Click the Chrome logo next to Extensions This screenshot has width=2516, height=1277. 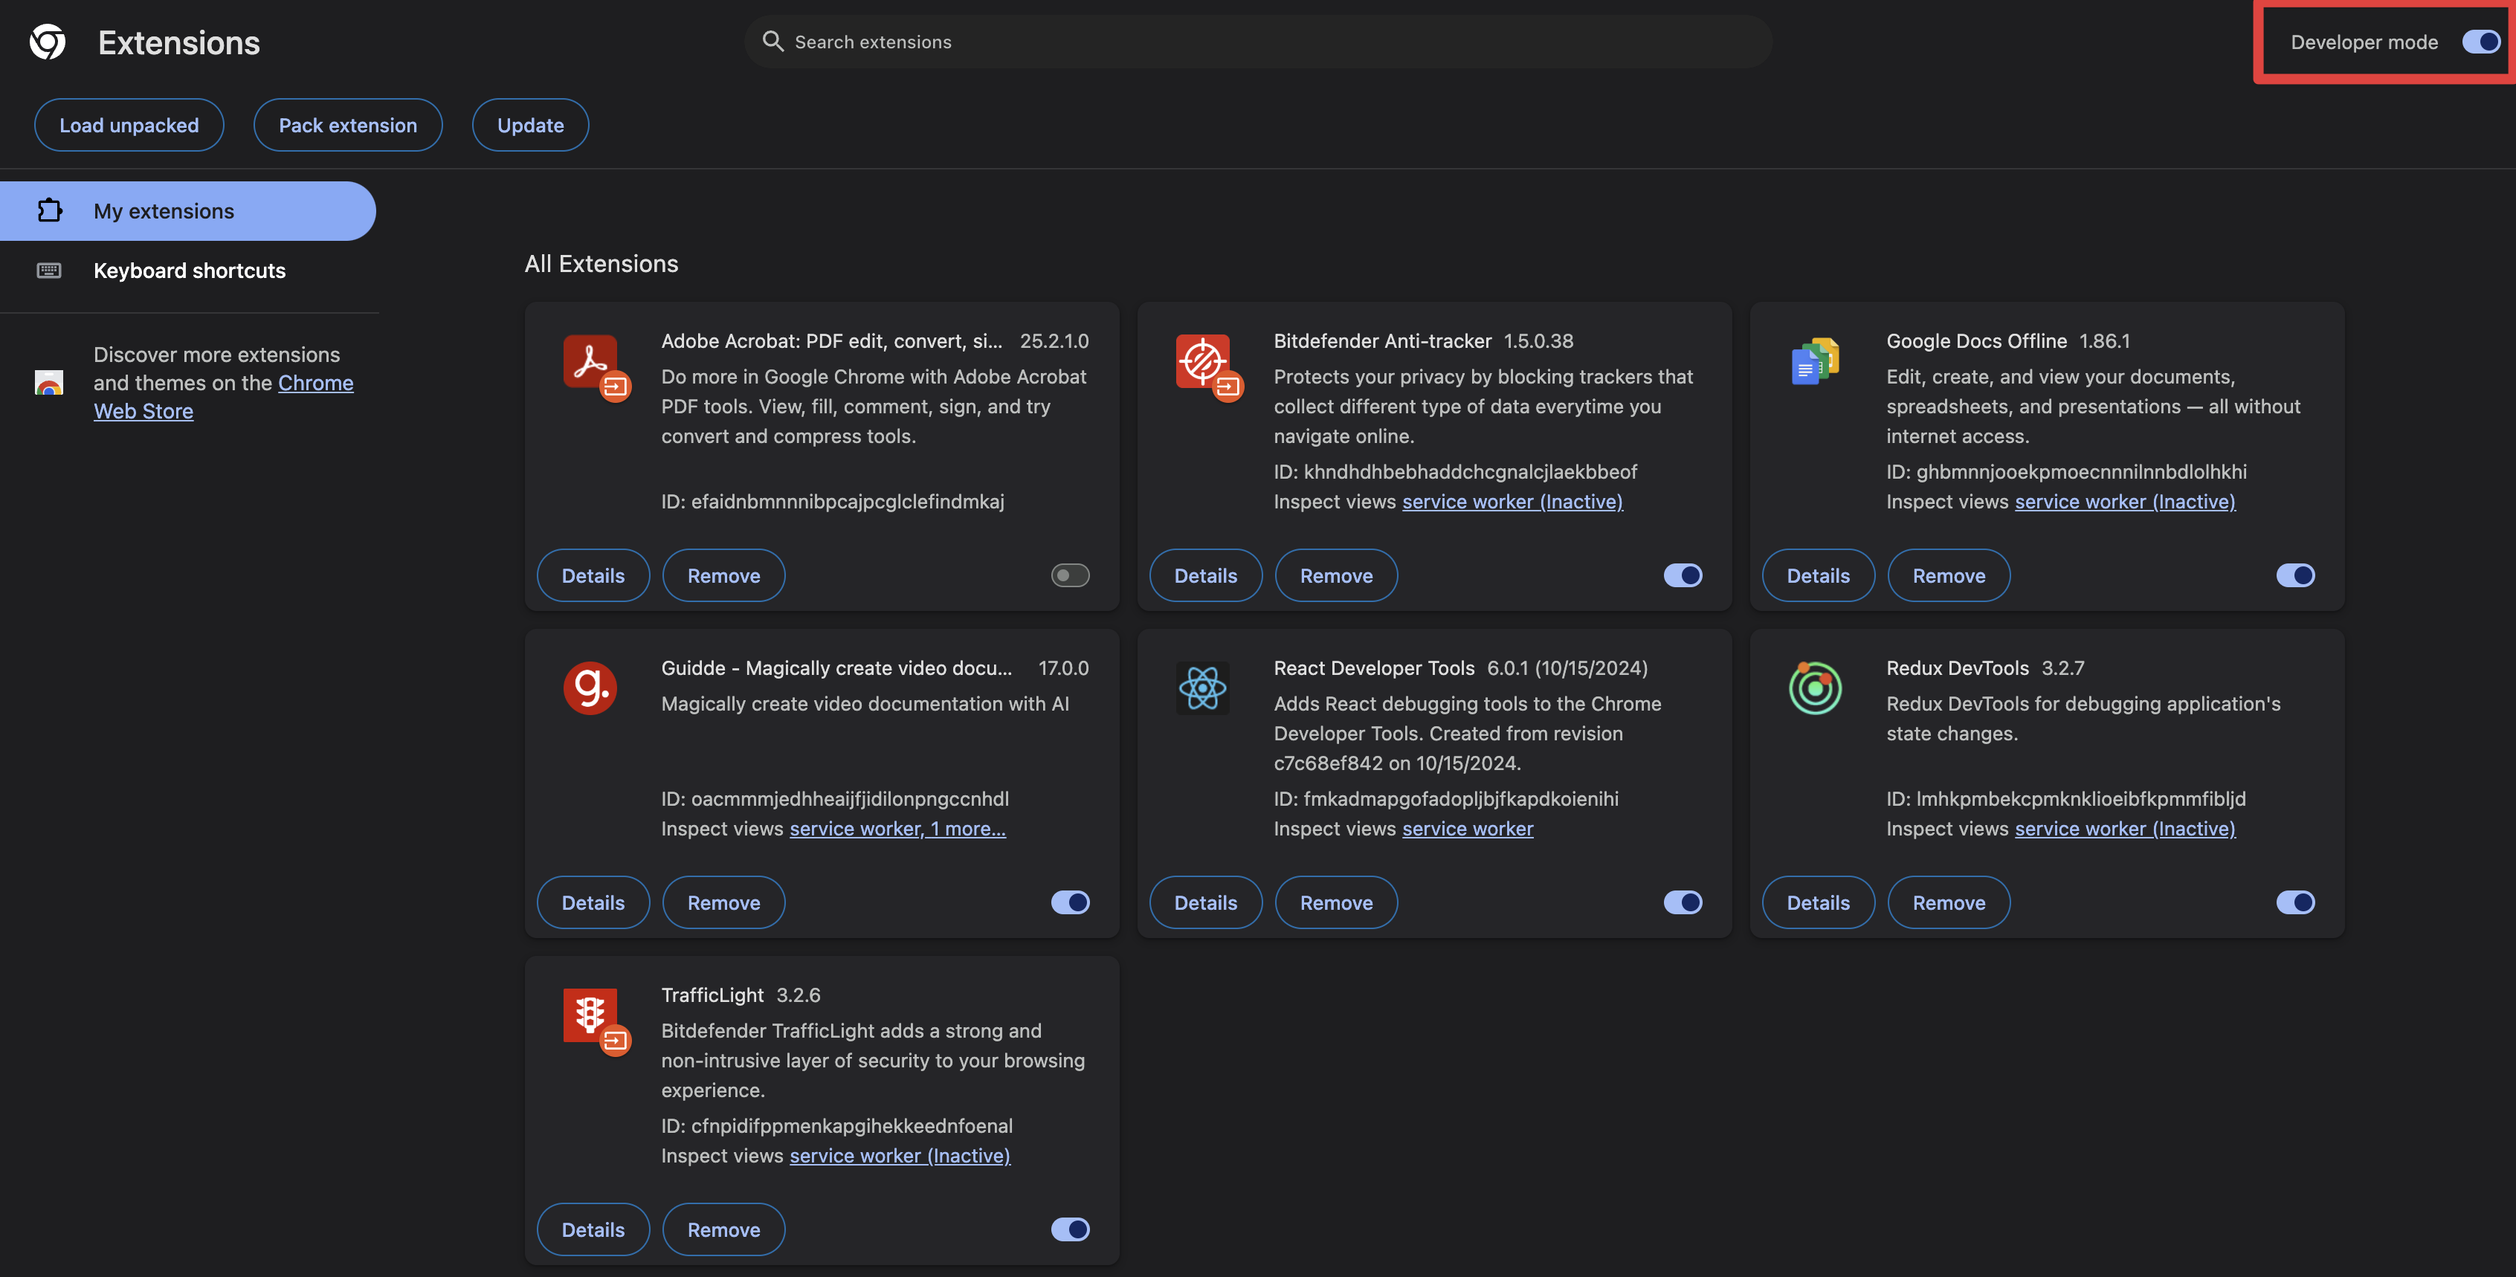[x=47, y=42]
